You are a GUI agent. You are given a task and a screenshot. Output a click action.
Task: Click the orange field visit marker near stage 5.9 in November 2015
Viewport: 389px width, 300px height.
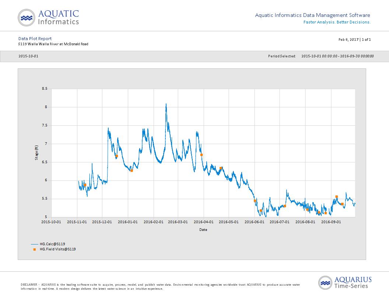(85, 185)
